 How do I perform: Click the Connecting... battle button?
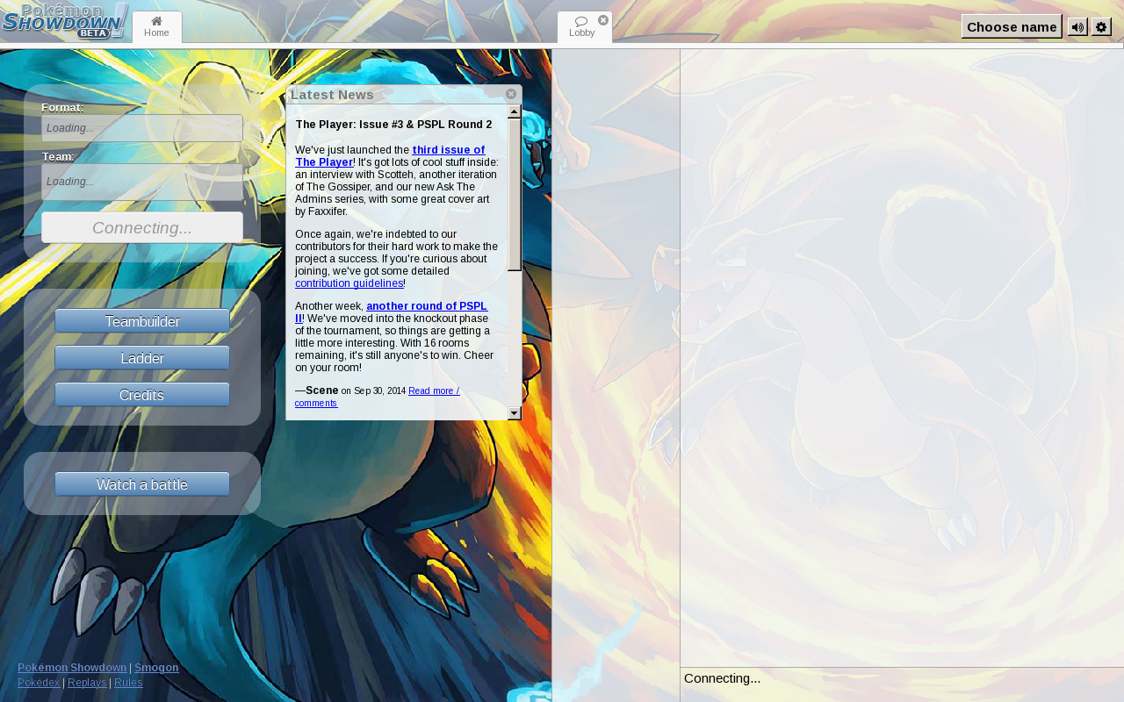click(142, 227)
